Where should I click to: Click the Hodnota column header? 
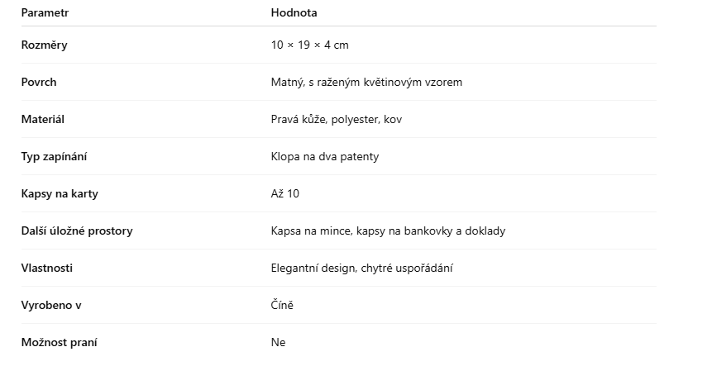pos(294,12)
